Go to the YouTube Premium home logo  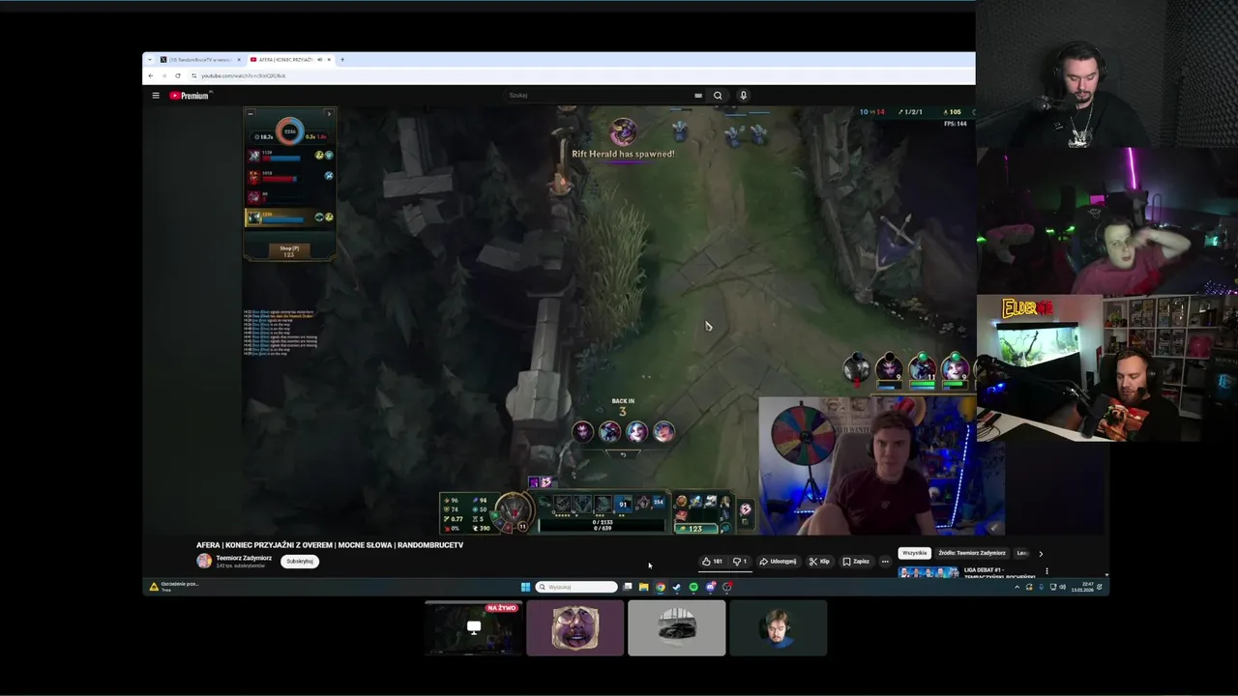tap(190, 95)
